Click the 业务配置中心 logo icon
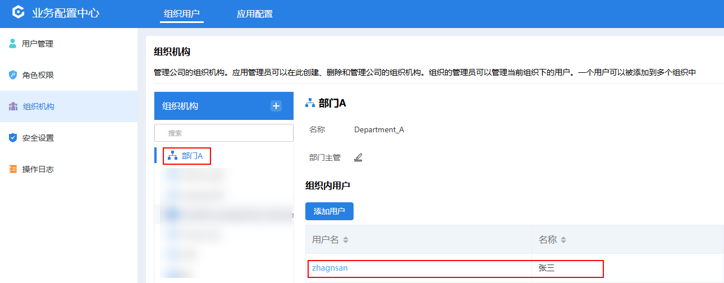 click(18, 12)
